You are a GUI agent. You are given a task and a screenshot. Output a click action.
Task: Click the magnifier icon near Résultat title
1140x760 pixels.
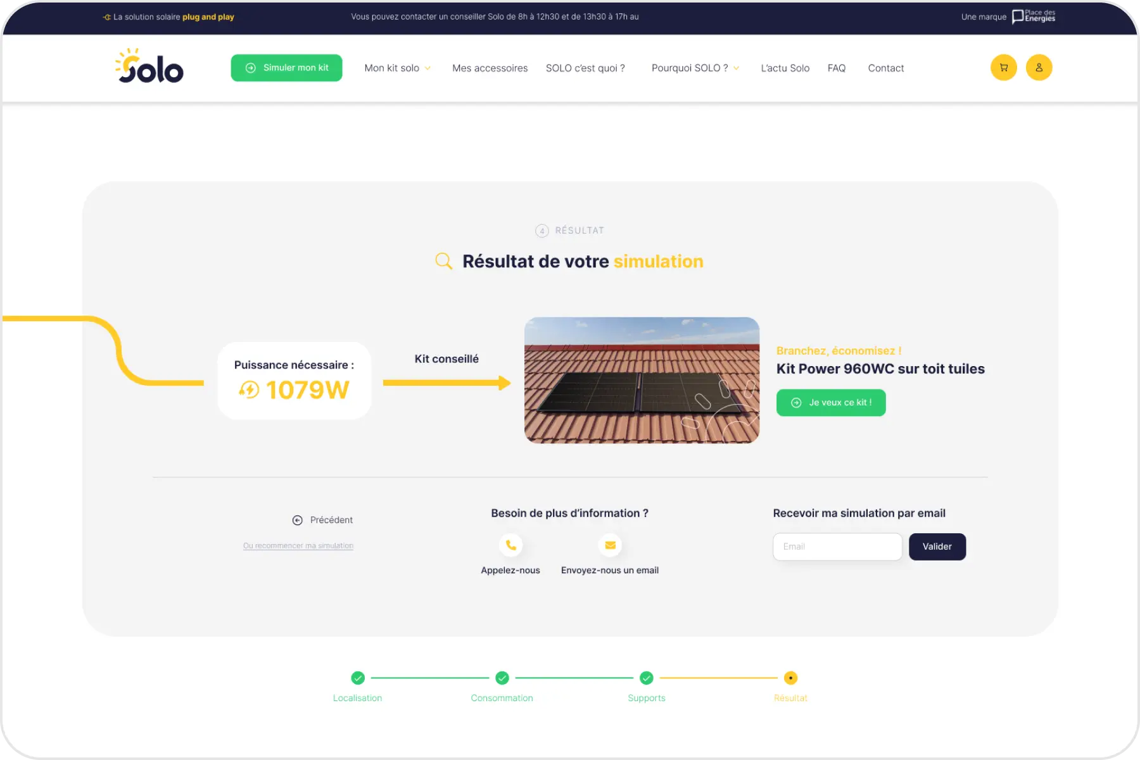click(444, 261)
